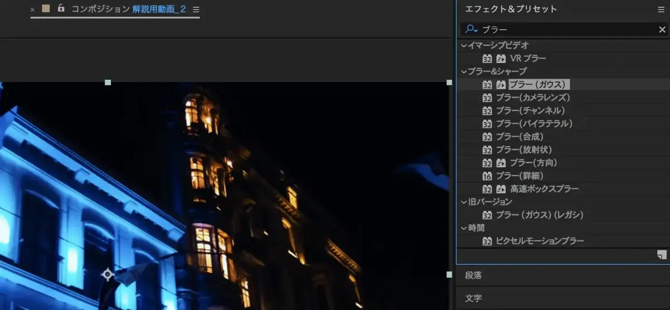Open the エフェクト＆プリセット panel menu
Viewport: 670px width, 310px height.
[662, 9]
